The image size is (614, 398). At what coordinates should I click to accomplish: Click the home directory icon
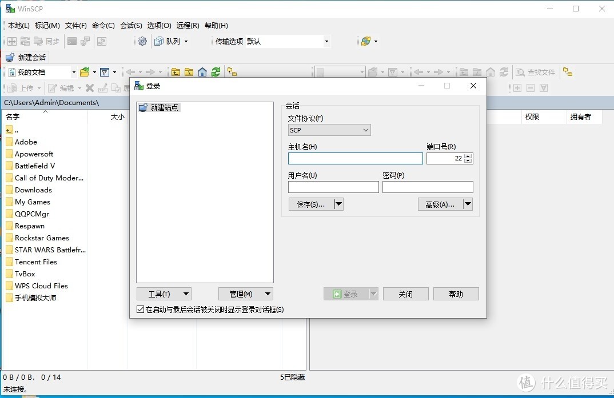(x=202, y=73)
